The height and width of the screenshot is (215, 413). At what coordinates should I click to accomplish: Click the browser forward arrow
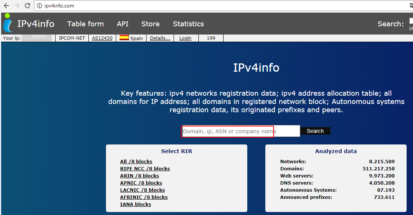[x=17, y=6]
